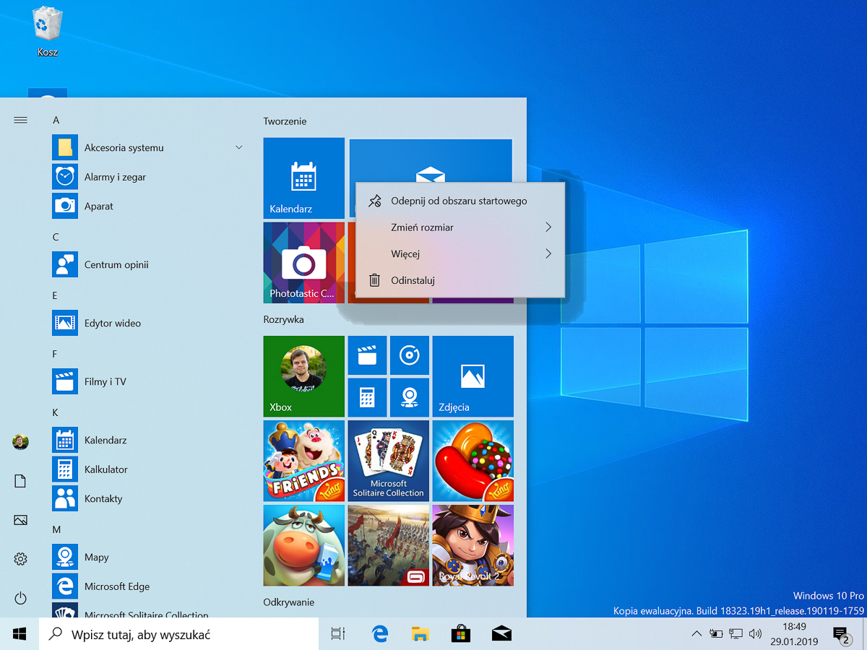This screenshot has height=650, width=867.
Task: Click the letter M group header
Action: pos(56,529)
